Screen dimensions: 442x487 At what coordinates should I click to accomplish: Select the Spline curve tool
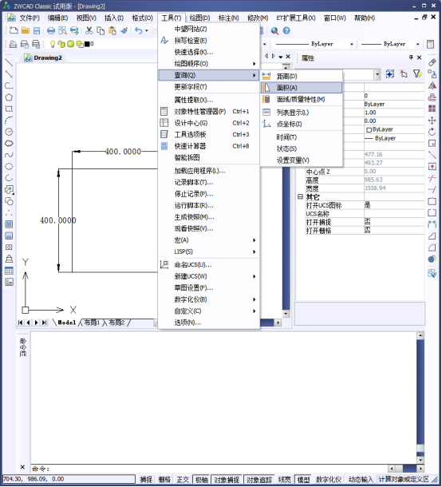click(9, 155)
